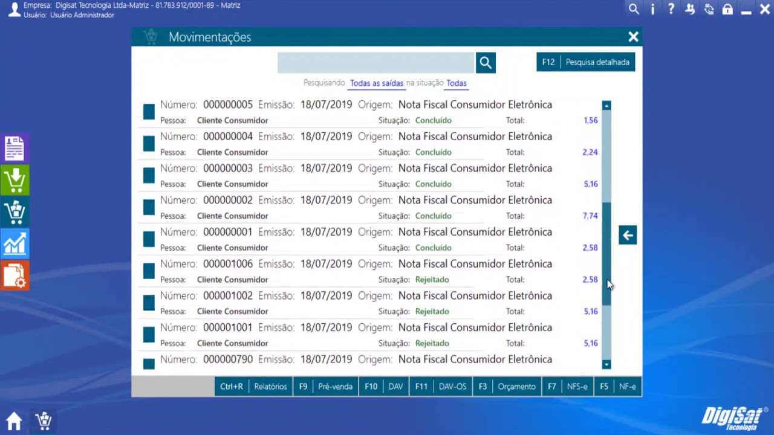Go to home via house icon
774x435 pixels.
(14, 421)
